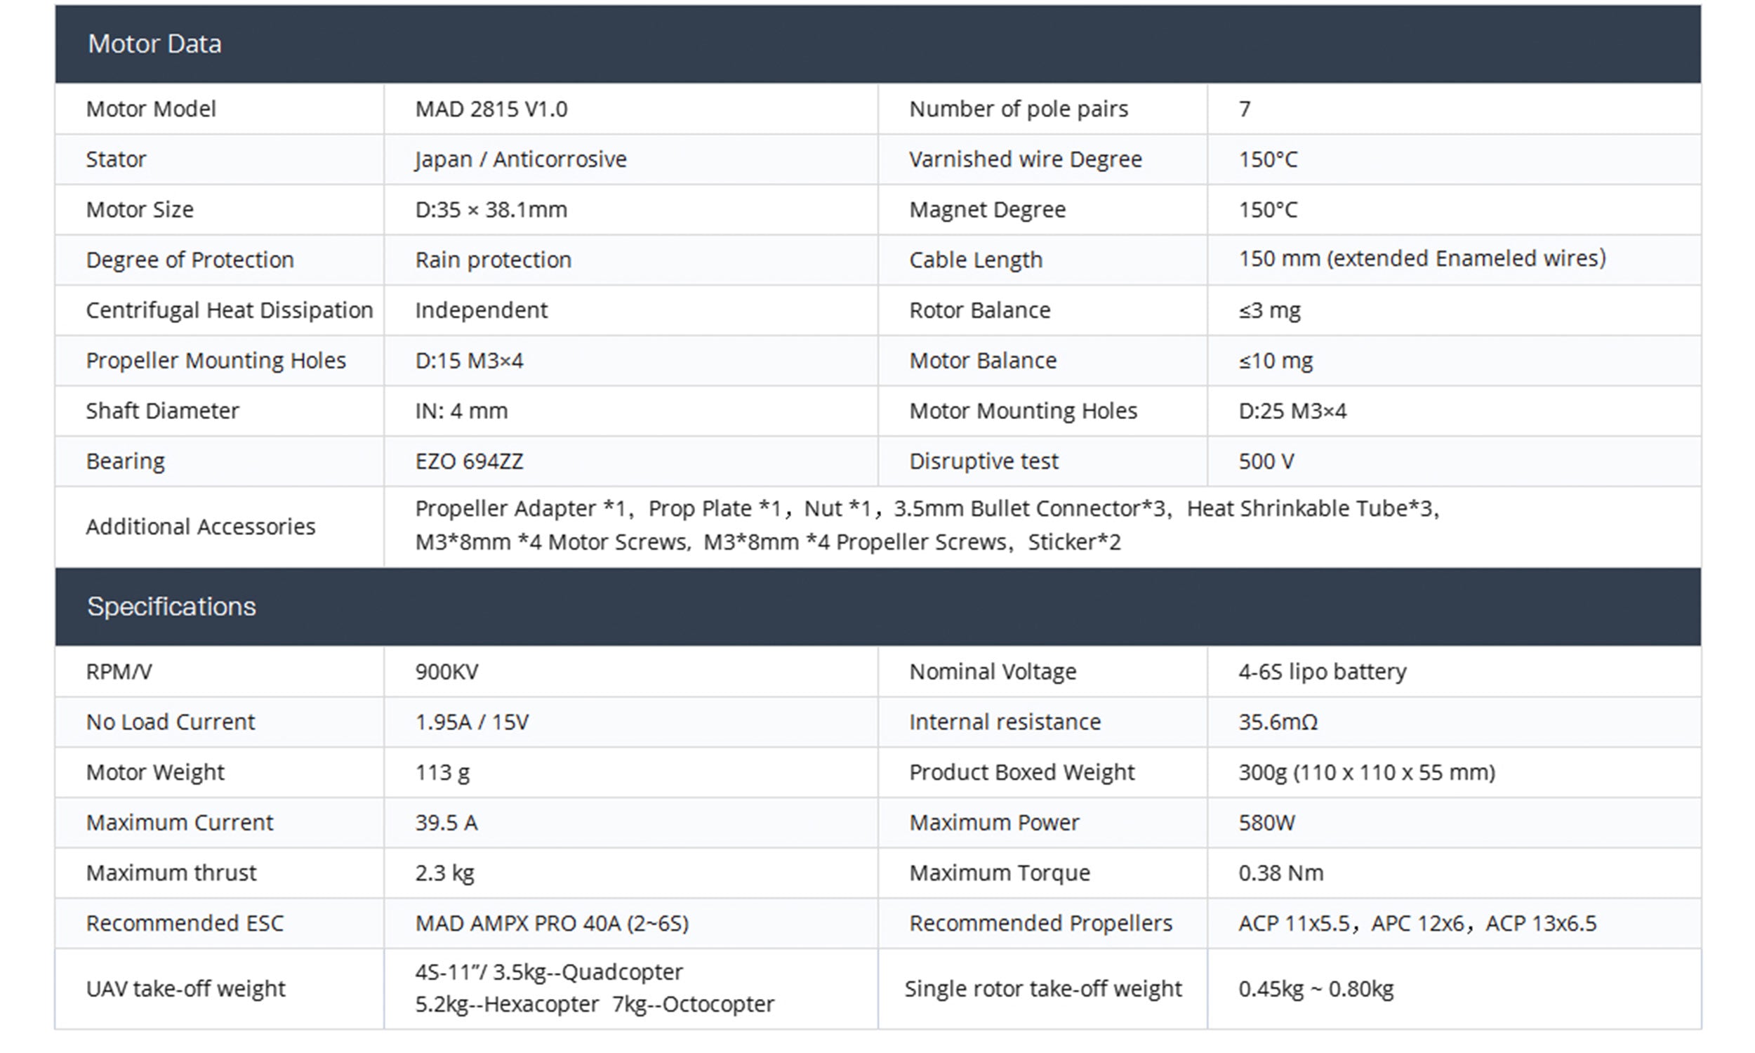Click the Disruptive test 500 V value
This screenshot has width=1755, height=1053.
(x=1266, y=462)
